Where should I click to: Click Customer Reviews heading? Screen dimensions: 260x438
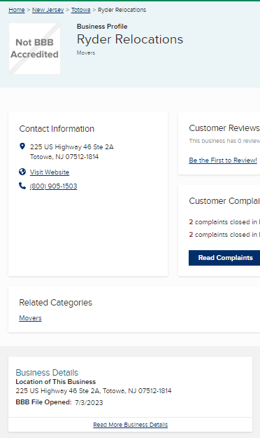tap(224, 128)
